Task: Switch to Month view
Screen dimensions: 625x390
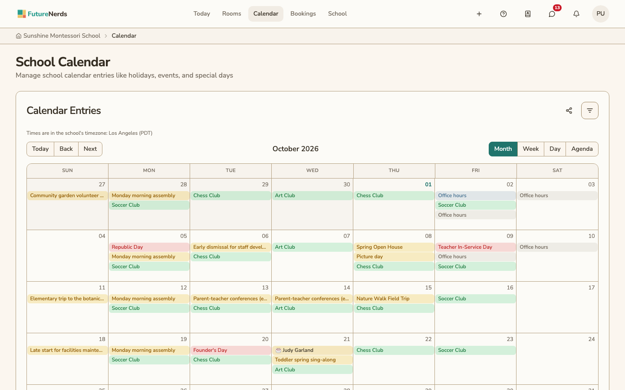Action: (503, 149)
